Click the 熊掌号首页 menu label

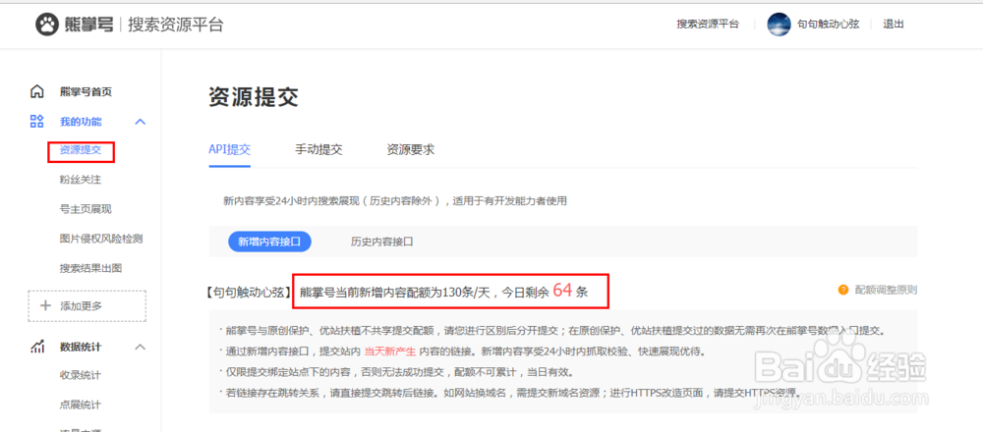(86, 92)
